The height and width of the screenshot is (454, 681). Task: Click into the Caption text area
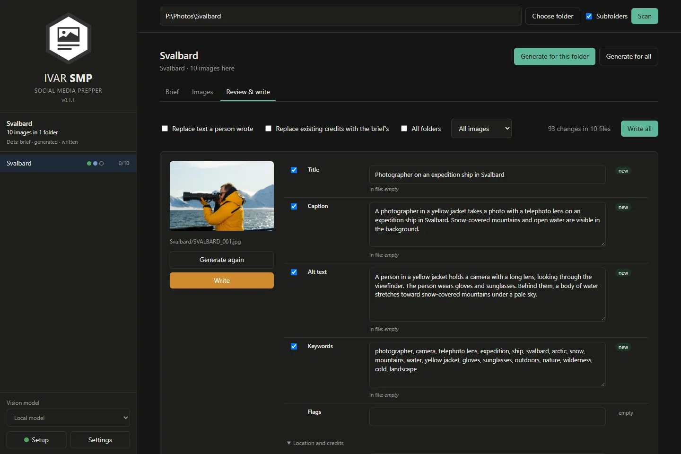[x=487, y=224]
